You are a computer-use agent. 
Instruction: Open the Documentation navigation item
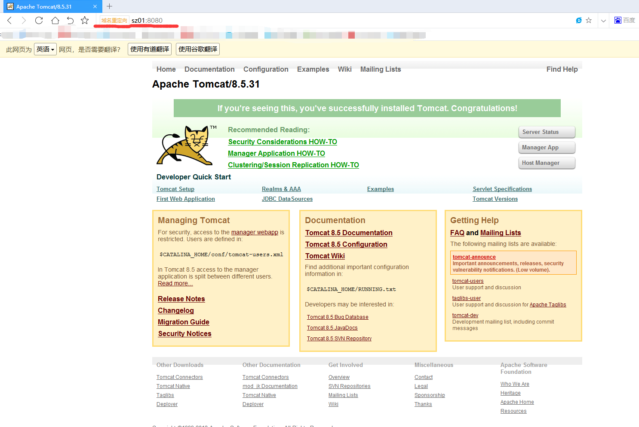click(209, 69)
